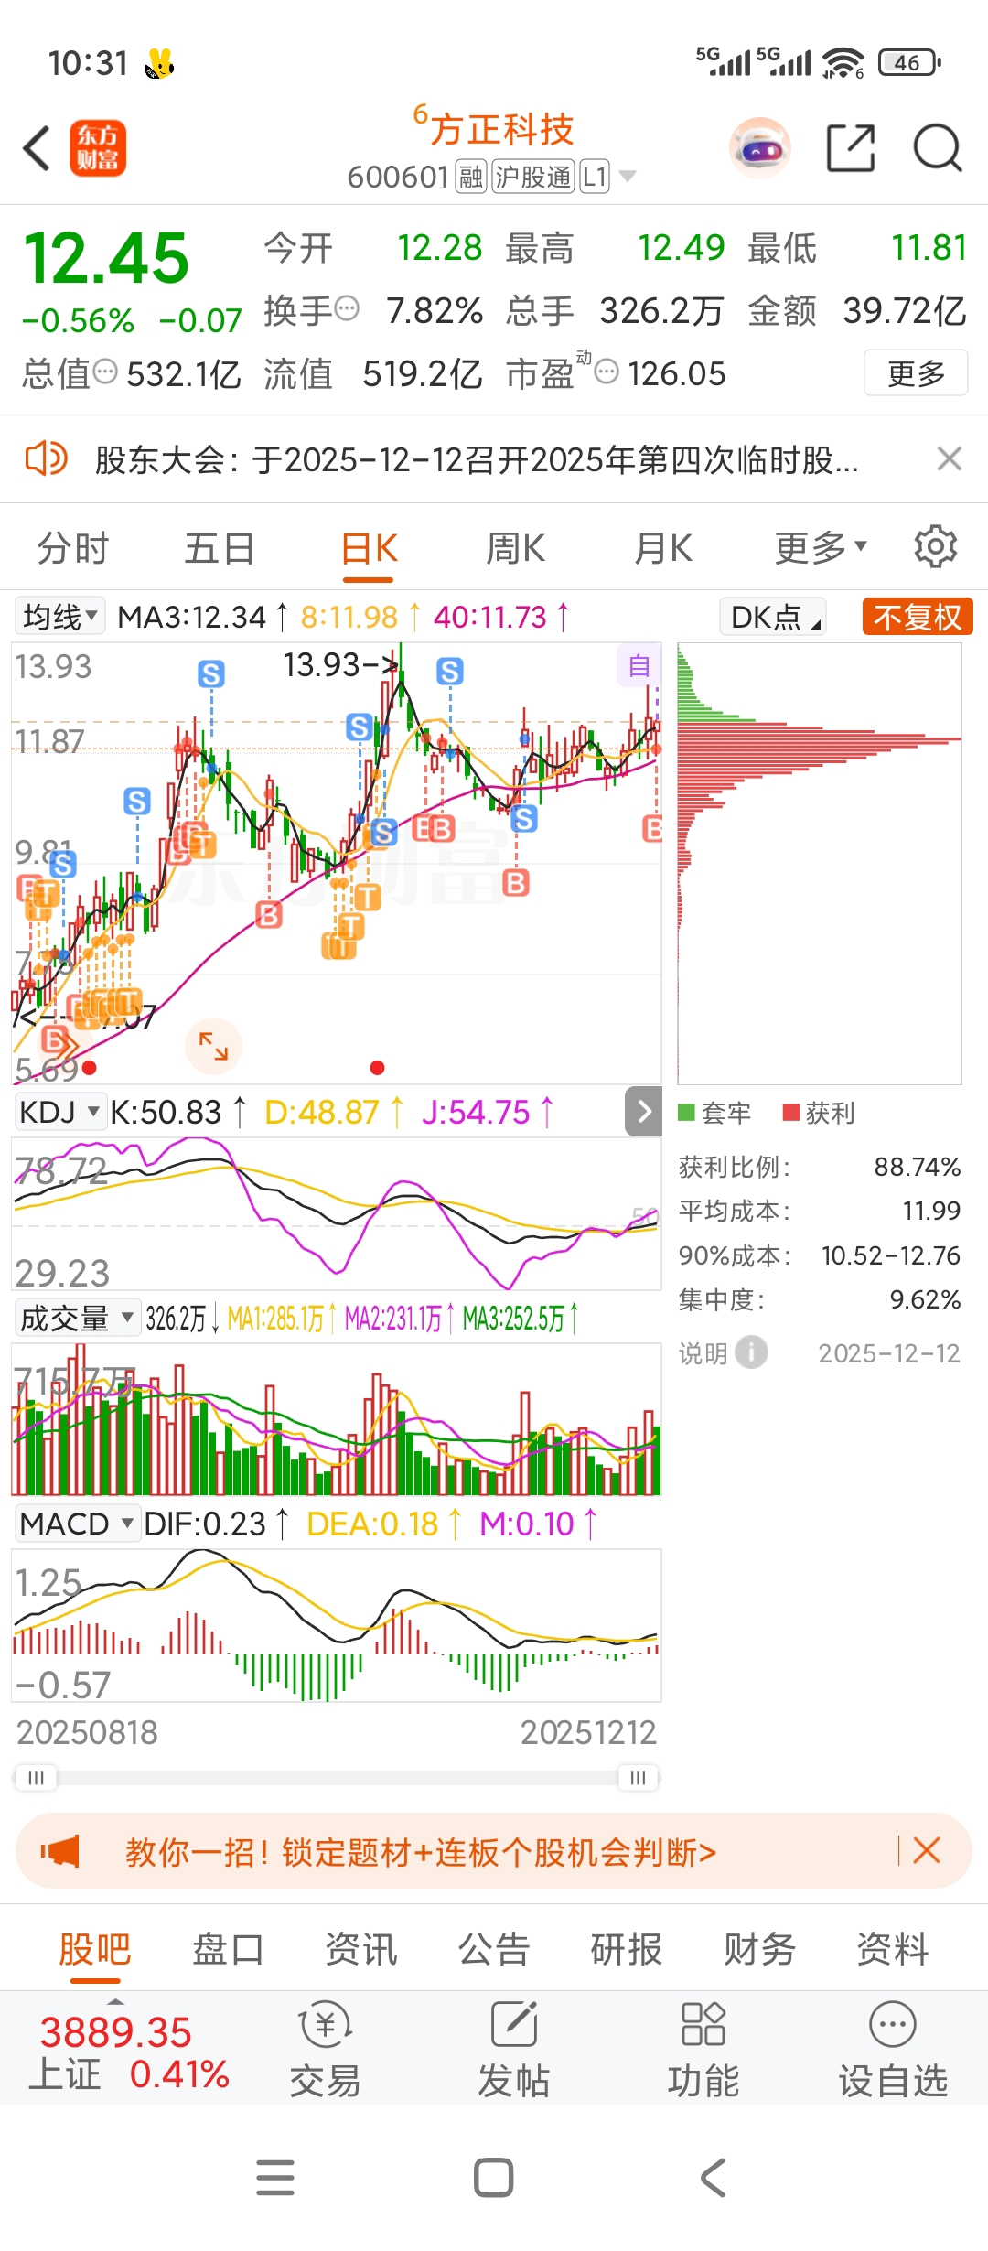Open the 研报 tab

click(x=627, y=1948)
